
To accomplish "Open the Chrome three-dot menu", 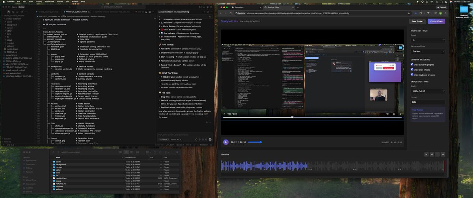I will tap(445, 13).
